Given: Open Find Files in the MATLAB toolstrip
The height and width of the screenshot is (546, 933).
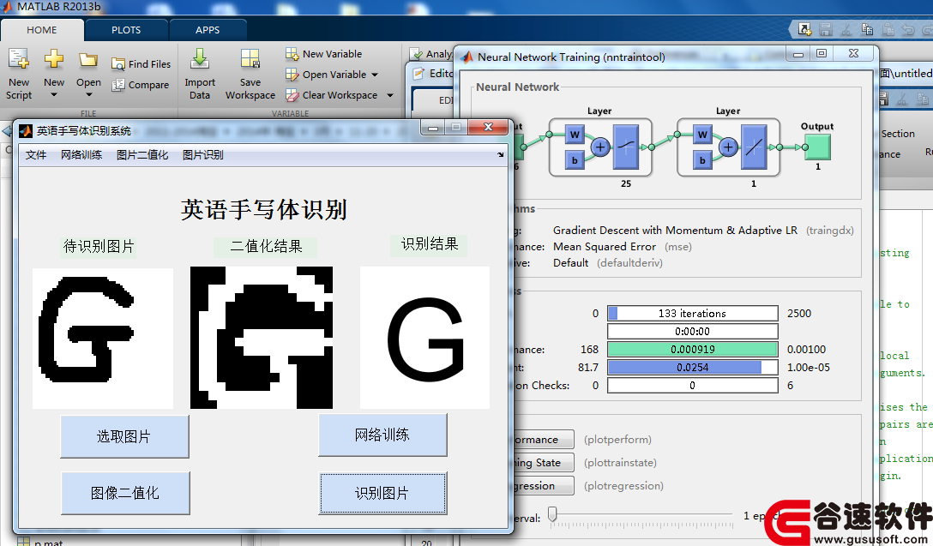Looking at the screenshot, I should (141, 64).
